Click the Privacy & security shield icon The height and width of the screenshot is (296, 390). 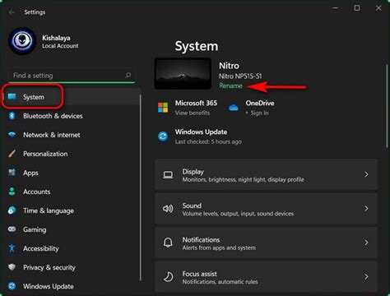(12, 267)
